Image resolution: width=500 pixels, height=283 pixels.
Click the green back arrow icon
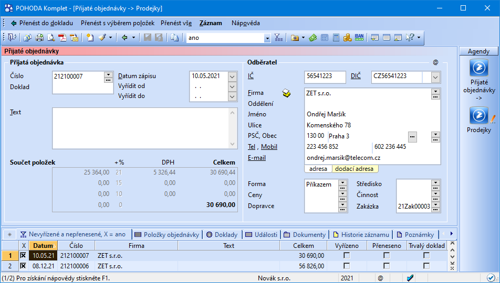[124, 38]
